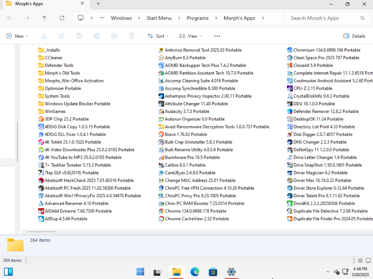Select 'Defender Tools' folder name
The height and width of the screenshot is (279, 373).
pyautogui.click(x=59, y=66)
